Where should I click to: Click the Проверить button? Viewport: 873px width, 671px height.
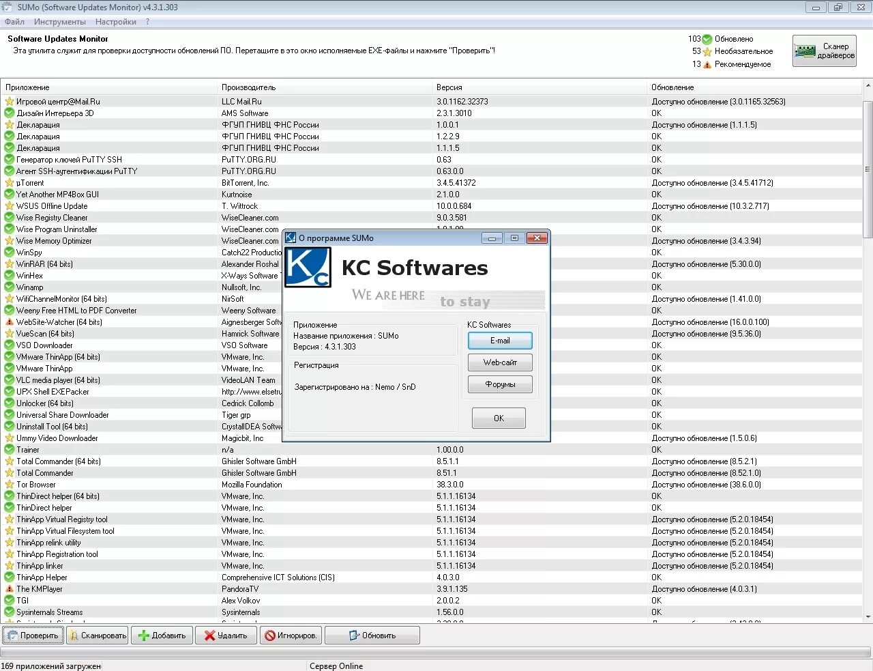coord(33,636)
